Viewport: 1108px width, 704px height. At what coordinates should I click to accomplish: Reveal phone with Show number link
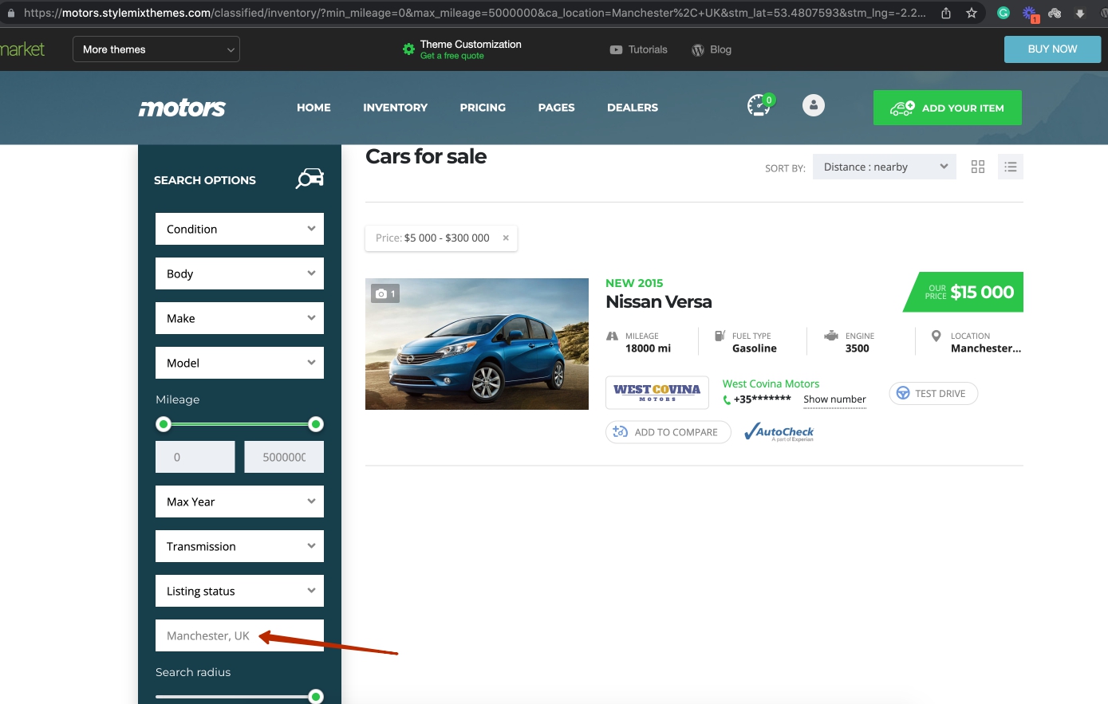coord(834,399)
